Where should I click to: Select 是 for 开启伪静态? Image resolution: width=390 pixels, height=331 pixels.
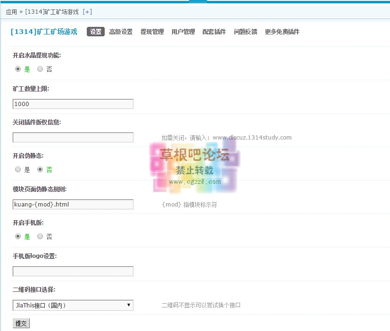pyautogui.click(x=18, y=169)
